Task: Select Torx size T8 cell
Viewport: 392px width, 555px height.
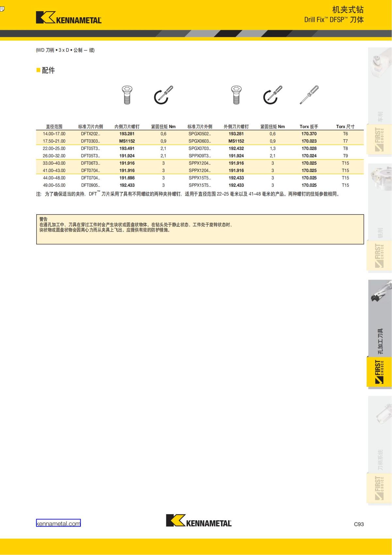Action: (345, 148)
